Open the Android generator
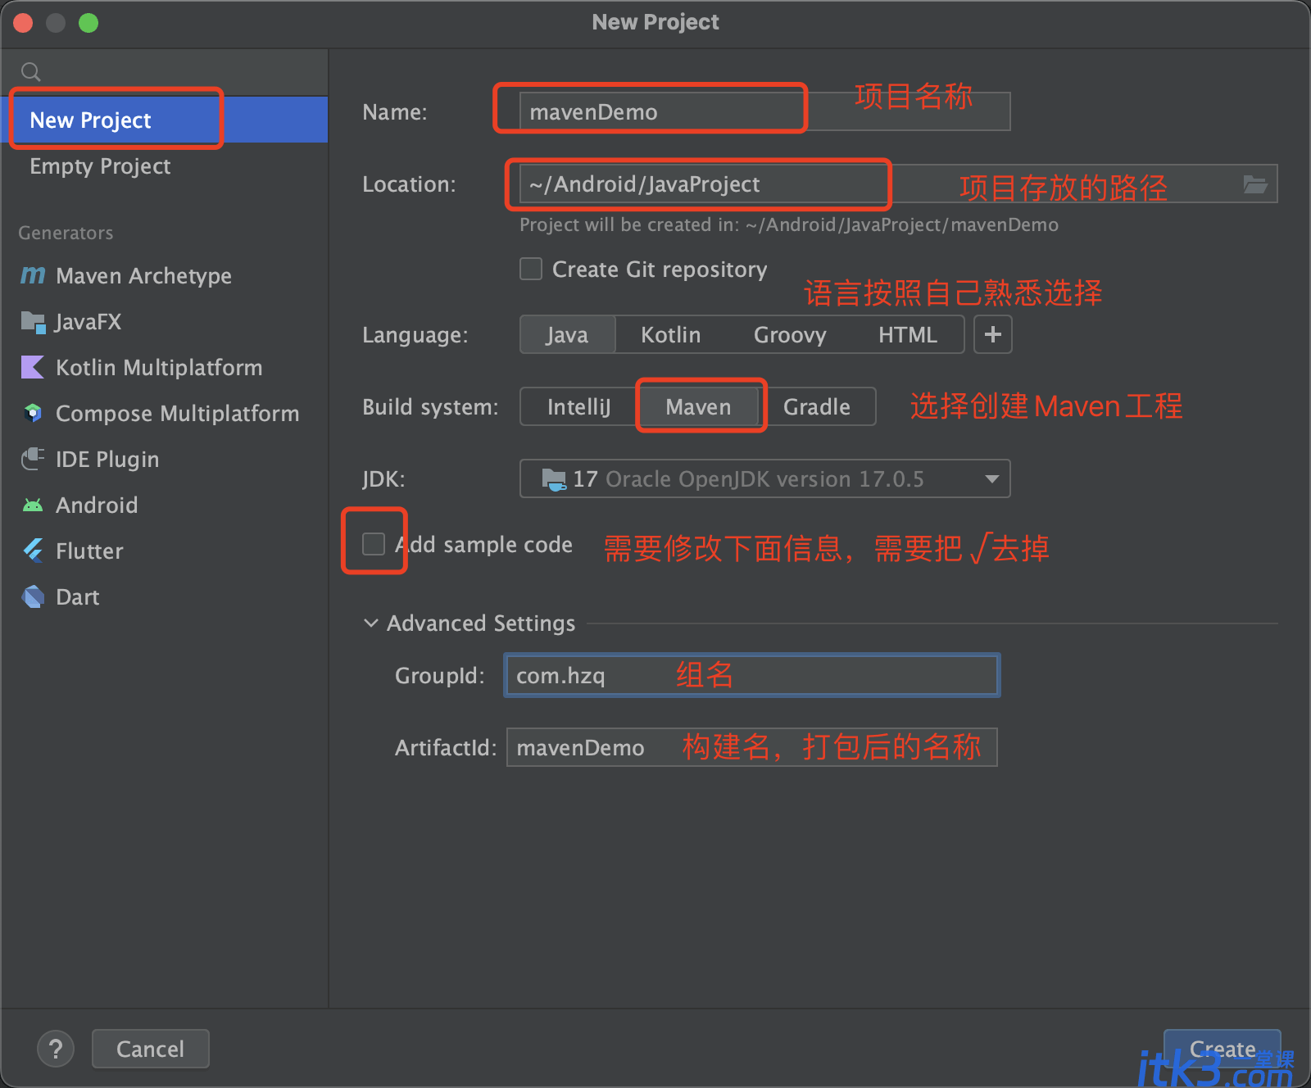This screenshot has height=1088, width=1311. coord(164,505)
